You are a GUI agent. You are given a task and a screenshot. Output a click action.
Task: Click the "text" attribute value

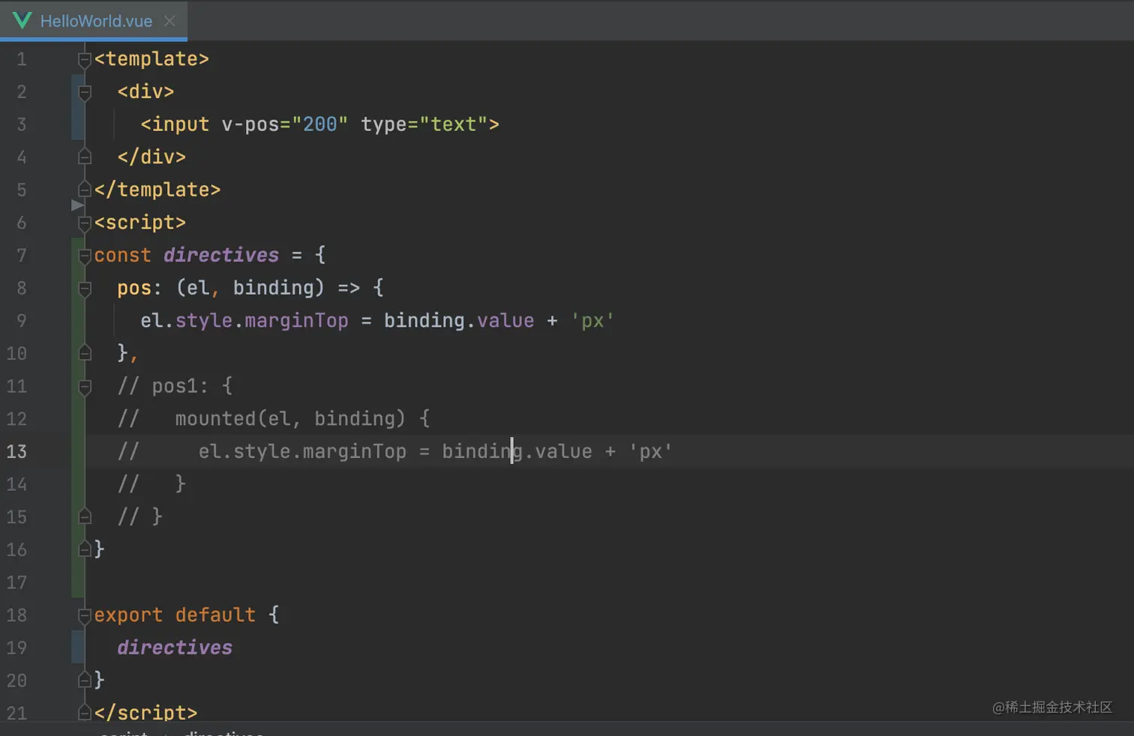click(x=454, y=124)
